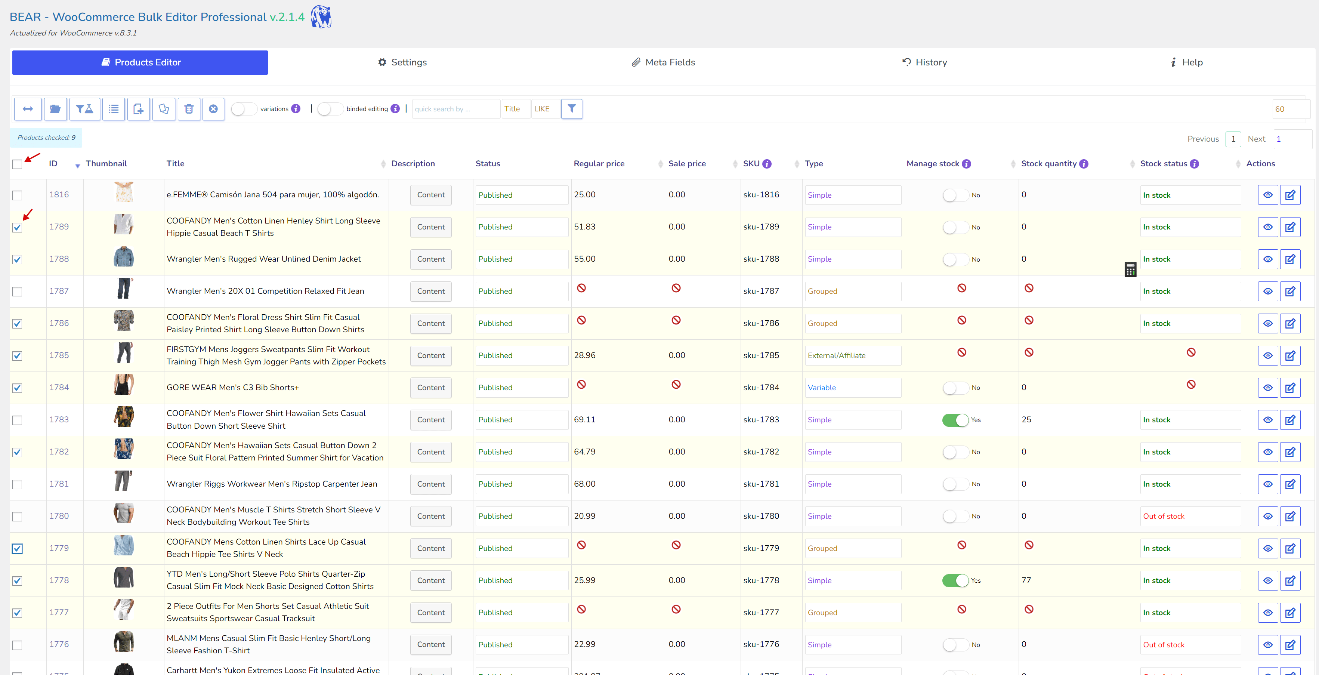
Task: Open the Title search field dropdown
Action: (x=515, y=108)
